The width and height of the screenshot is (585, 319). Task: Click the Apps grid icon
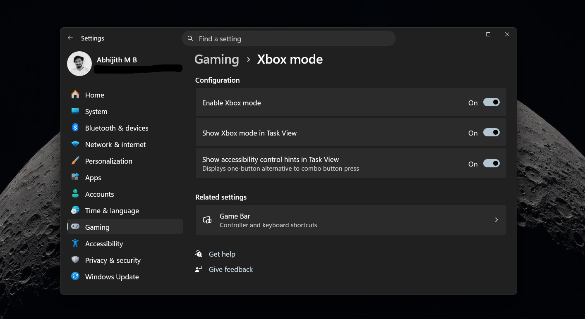(75, 177)
